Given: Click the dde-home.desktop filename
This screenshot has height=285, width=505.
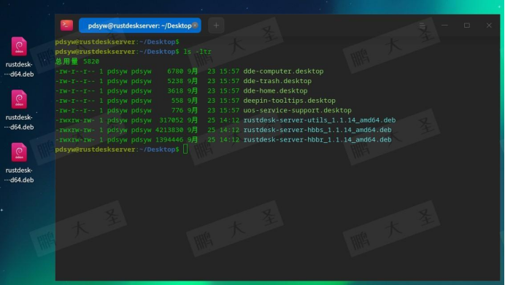Looking at the screenshot, I should (x=275, y=90).
